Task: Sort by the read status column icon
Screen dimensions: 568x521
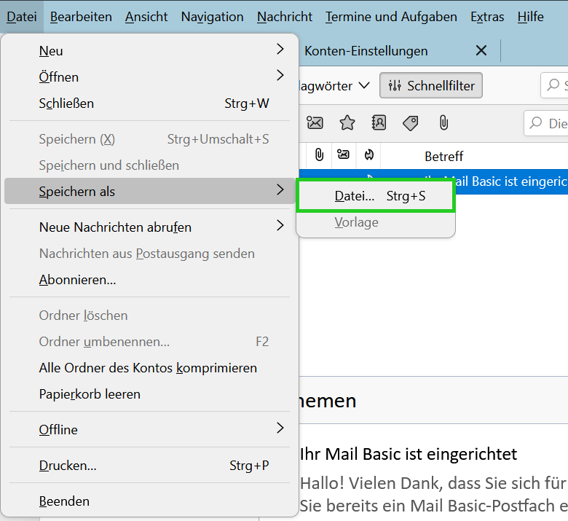Action: (343, 154)
